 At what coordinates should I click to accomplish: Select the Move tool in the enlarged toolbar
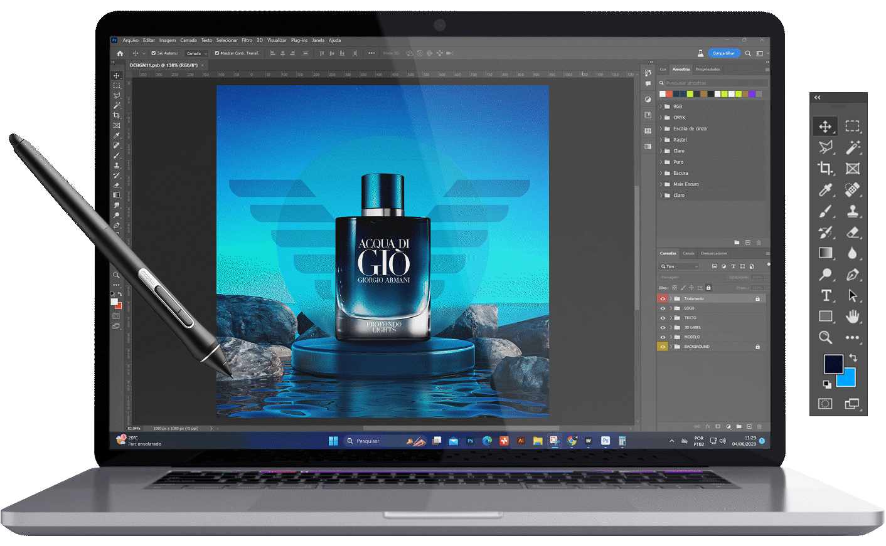(x=825, y=127)
